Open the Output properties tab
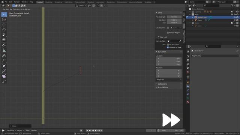This screenshot has height=135, width=240. click(188, 60)
